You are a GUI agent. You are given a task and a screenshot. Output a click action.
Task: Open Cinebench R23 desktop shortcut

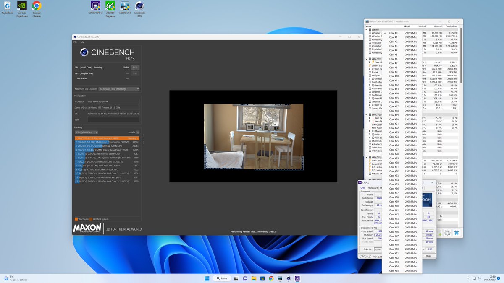pyautogui.click(x=139, y=9)
